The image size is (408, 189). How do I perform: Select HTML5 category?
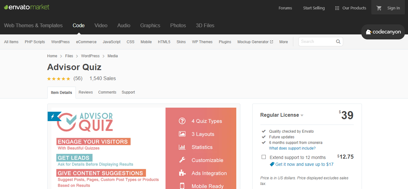(x=164, y=42)
